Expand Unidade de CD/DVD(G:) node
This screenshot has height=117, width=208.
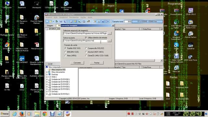[x=47, y=87]
